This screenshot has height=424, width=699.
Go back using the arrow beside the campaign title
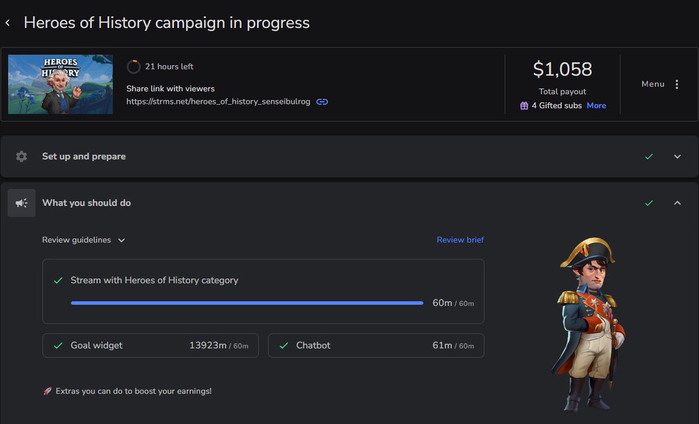click(x=8, y=23)
